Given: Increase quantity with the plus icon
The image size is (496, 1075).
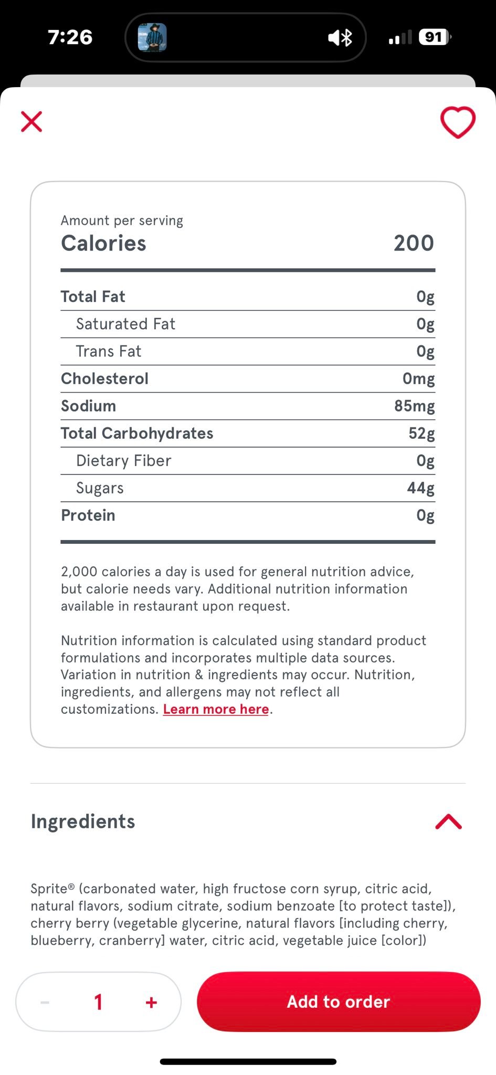Looking at the screenshot, I should click(x=151, y=1002).
